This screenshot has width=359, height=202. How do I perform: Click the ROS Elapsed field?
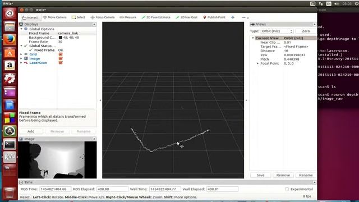click(112, 189)
